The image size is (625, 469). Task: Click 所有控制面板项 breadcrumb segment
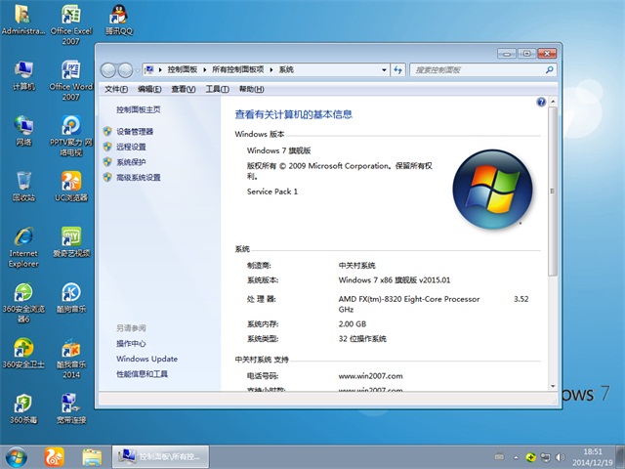(237, 69)
